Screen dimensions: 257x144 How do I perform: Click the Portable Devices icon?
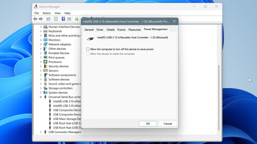tap(45, 53)
